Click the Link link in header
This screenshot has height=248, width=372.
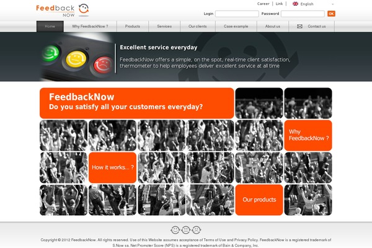pyautogui.click(x=279, y=4)
